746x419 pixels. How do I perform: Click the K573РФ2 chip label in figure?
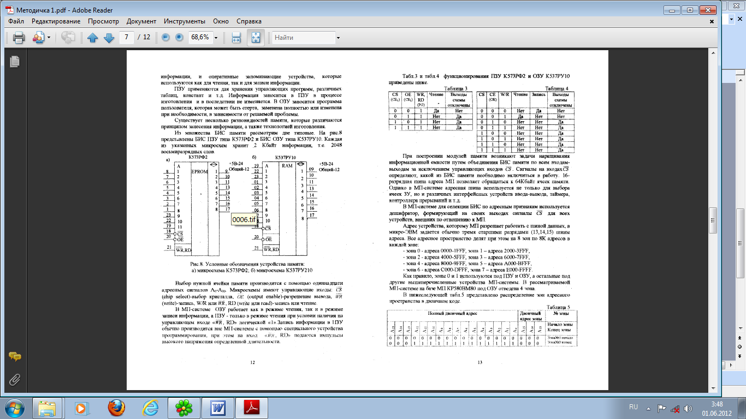[x=198, y=157]
